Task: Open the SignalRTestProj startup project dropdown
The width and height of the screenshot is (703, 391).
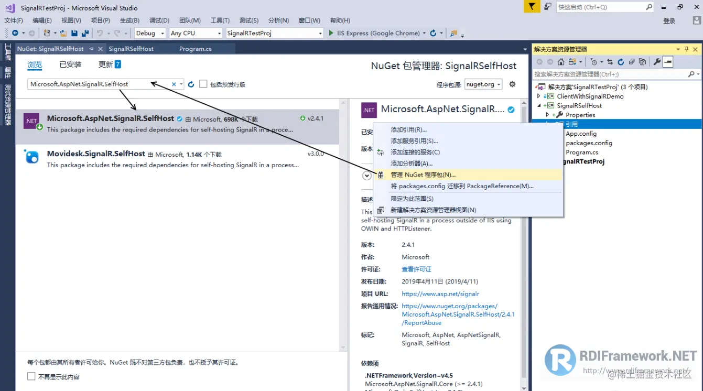Action: (x=320, y=33)
